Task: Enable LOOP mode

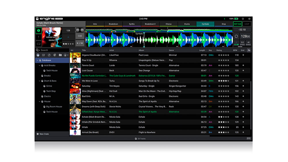Action: [247, 24]
